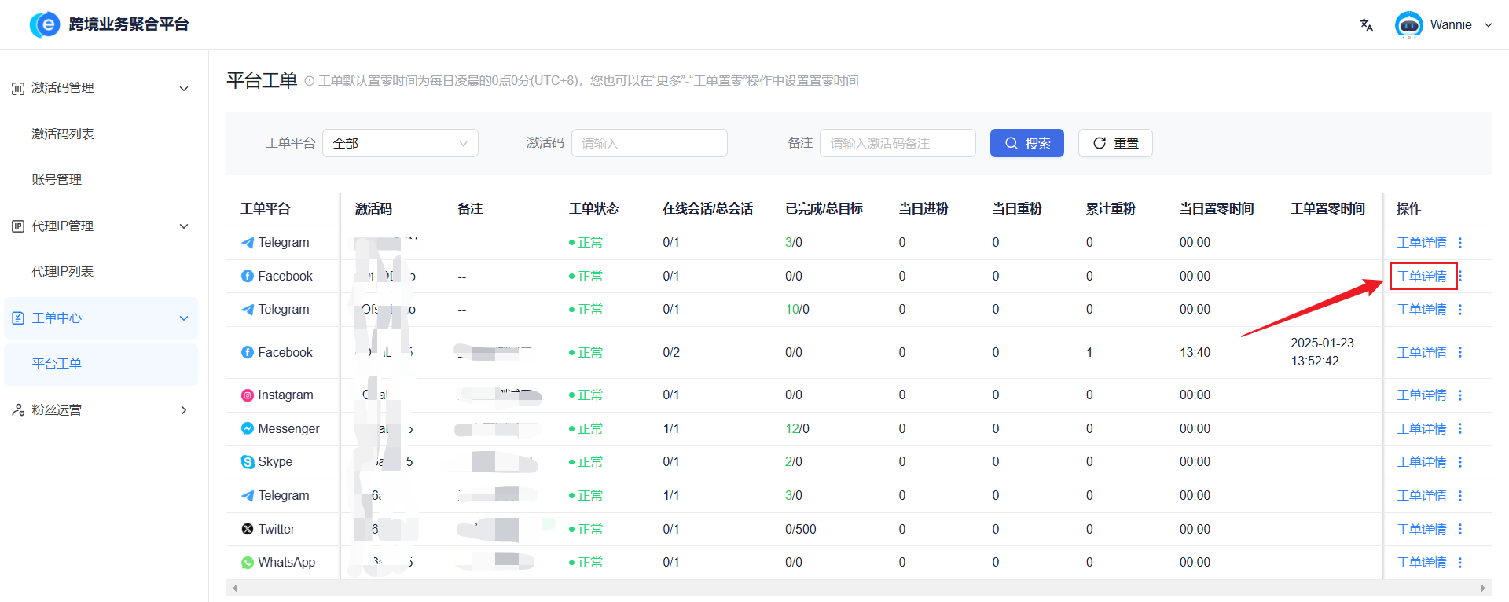Select 账号管理 in sidebar
This screenshot has height=602, width=1509.
[x=57, y=180]
